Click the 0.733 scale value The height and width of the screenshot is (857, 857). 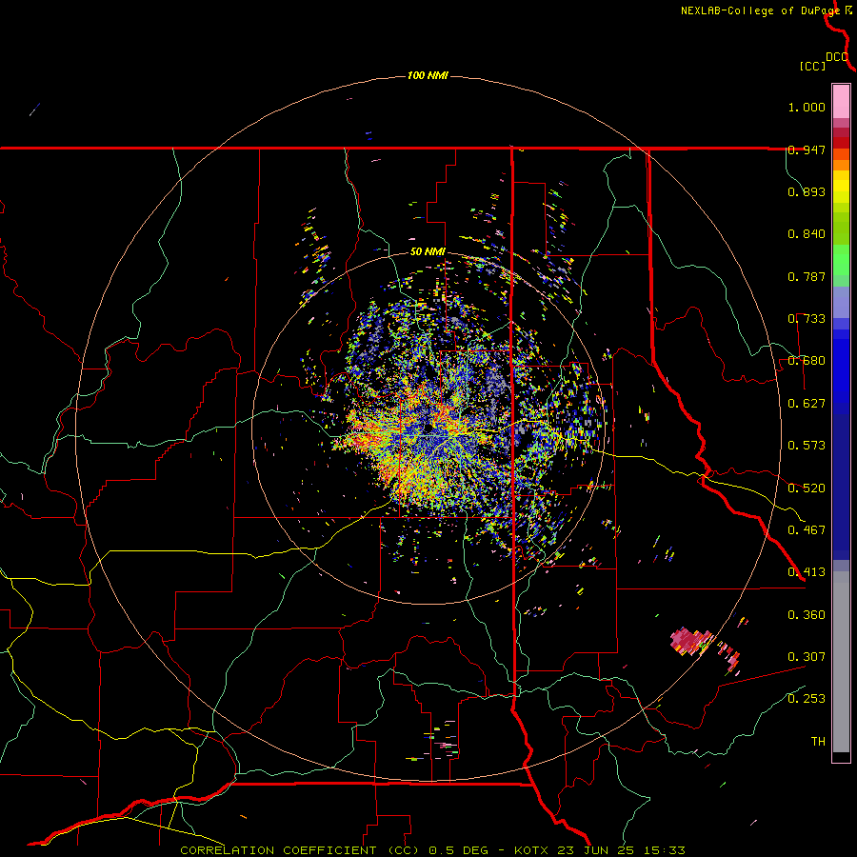click(x=807, y=319)
